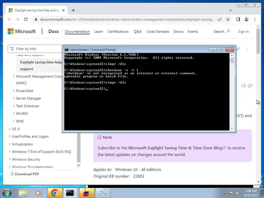The height and width of the screenshot is (198, 264).
Task: Click the thumbs up feedback icon
Action: coord(243,86)
